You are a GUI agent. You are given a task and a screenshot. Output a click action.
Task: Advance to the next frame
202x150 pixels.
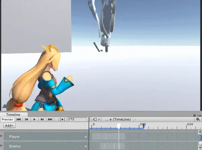click(x=42, y=119)
